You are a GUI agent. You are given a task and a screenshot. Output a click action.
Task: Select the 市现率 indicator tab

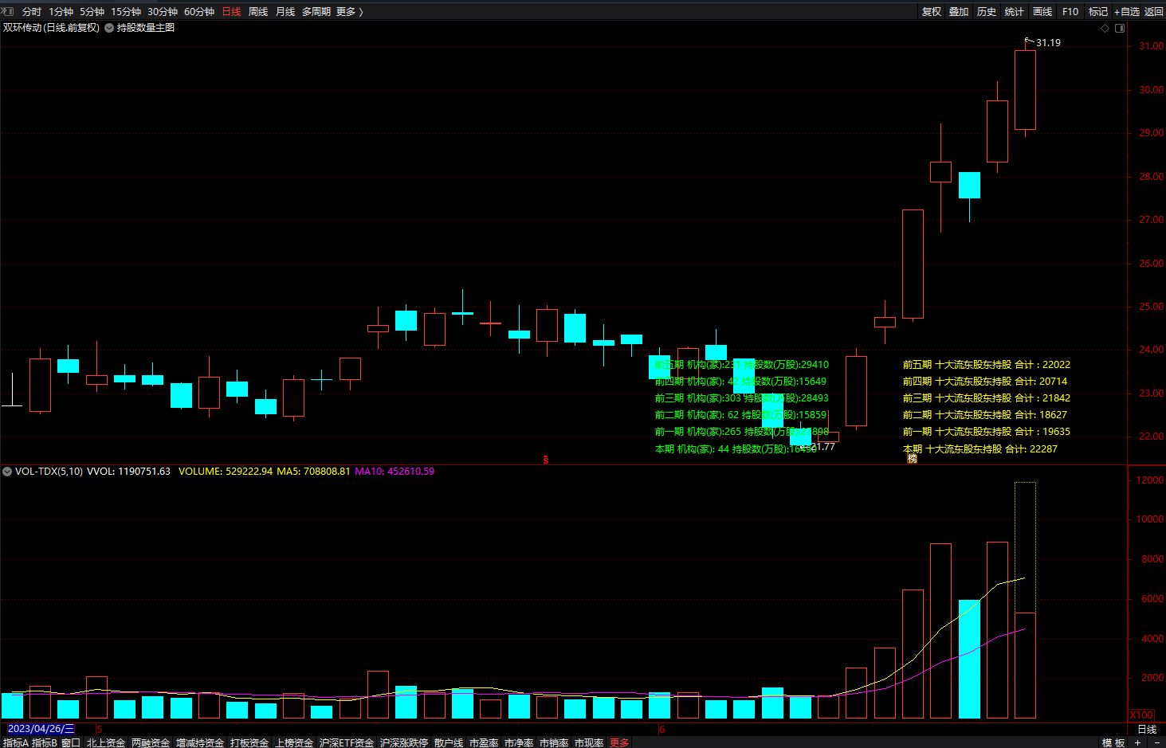(589, 742)
